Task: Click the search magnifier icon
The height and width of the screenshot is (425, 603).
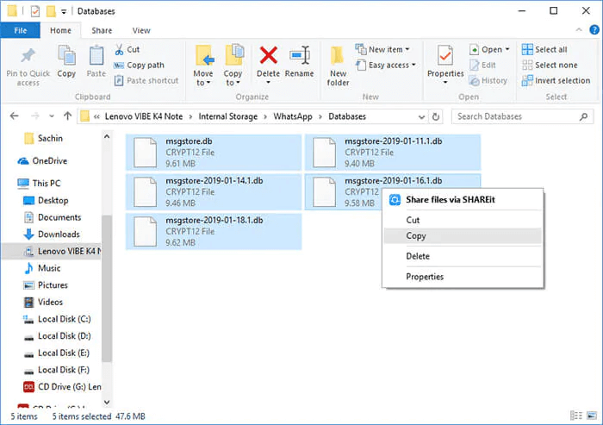Action: coord(583,116)
